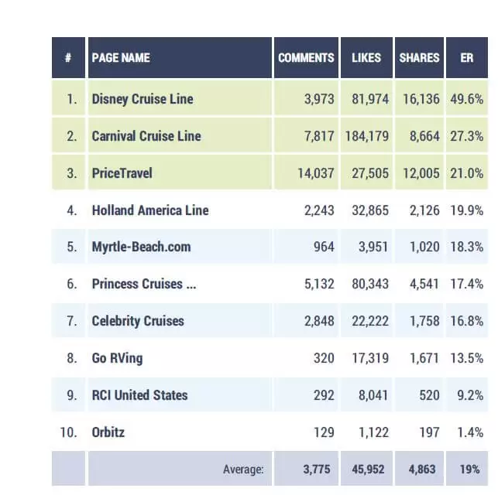
Task: Select Carnival's 184,179 likes cell
Action: tap(366, 136)
